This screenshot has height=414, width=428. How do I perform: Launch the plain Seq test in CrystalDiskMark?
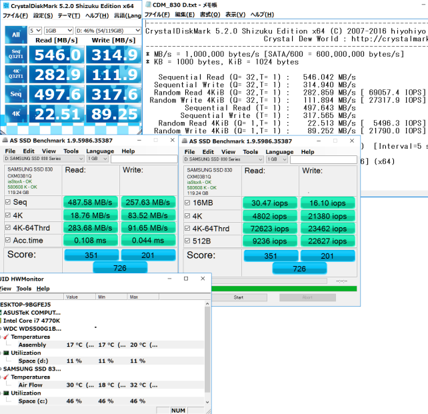(x=14, y=95)
